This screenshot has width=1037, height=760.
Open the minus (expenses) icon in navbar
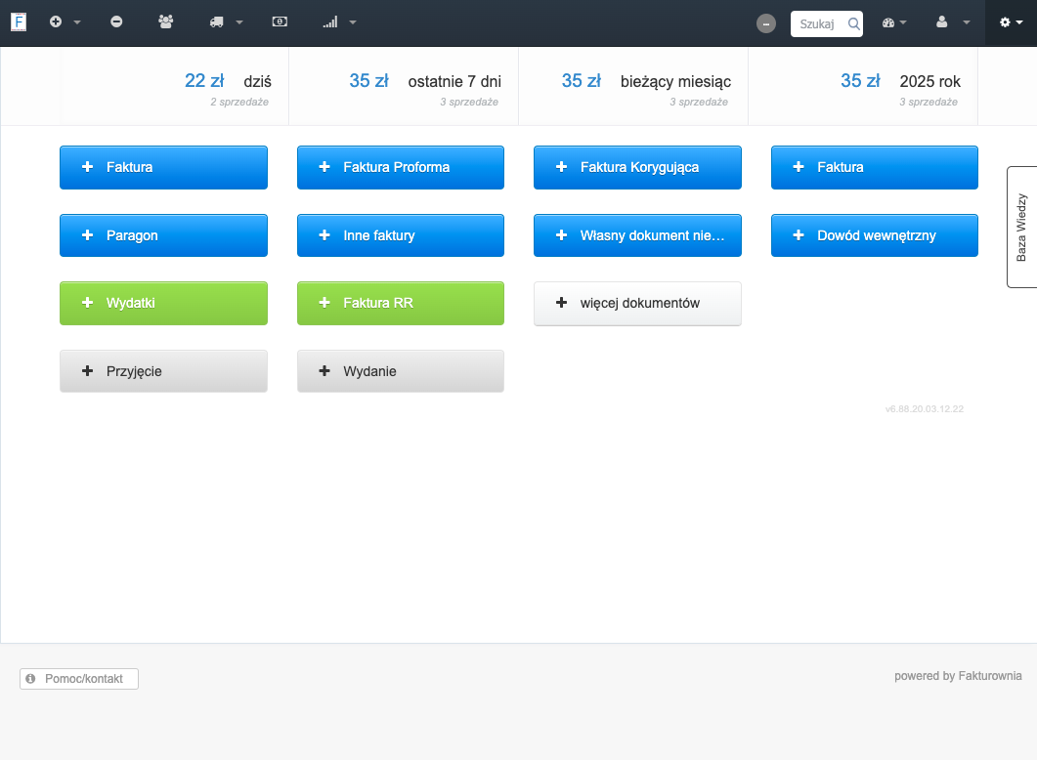click(116, 21)
